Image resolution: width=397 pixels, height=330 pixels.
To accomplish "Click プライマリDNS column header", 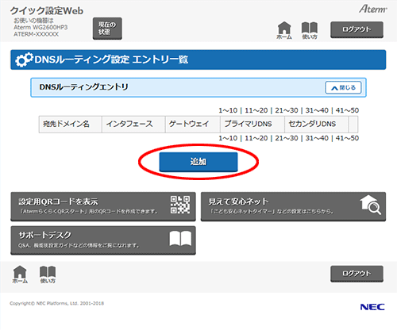I will click(252, 124).
